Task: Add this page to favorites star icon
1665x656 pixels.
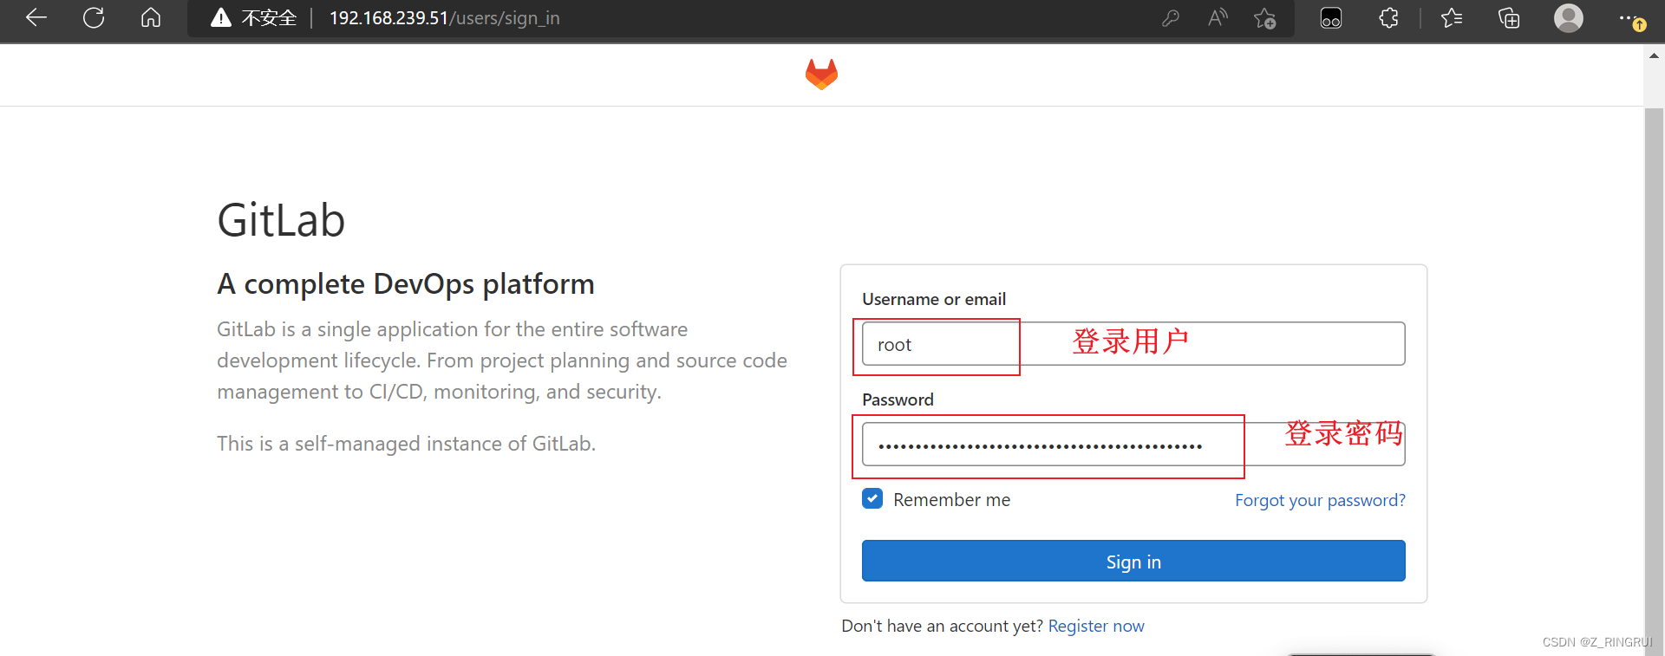Action: click(1265, 18)
